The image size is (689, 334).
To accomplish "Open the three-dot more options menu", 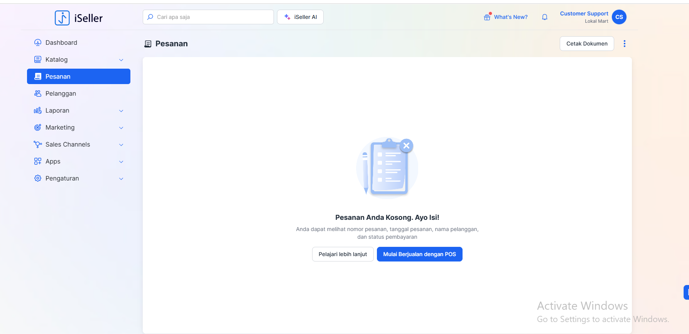I will coord(624,44).
